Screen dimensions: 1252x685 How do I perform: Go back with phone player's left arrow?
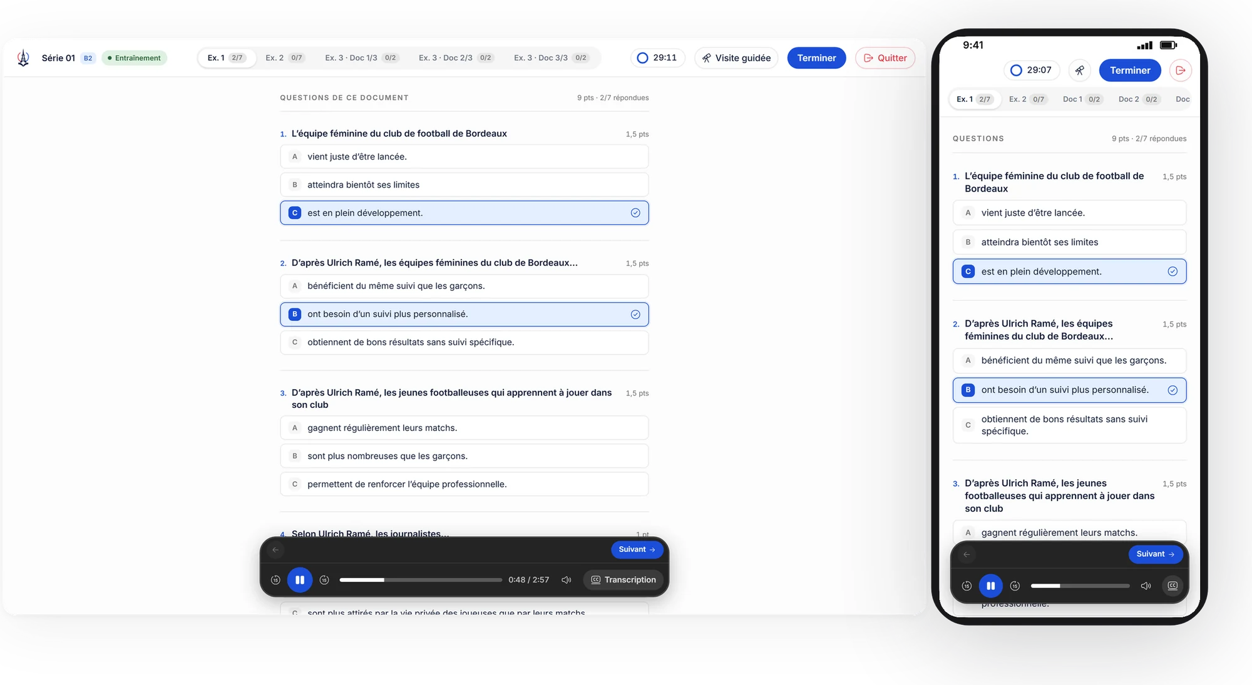(967, 554)
